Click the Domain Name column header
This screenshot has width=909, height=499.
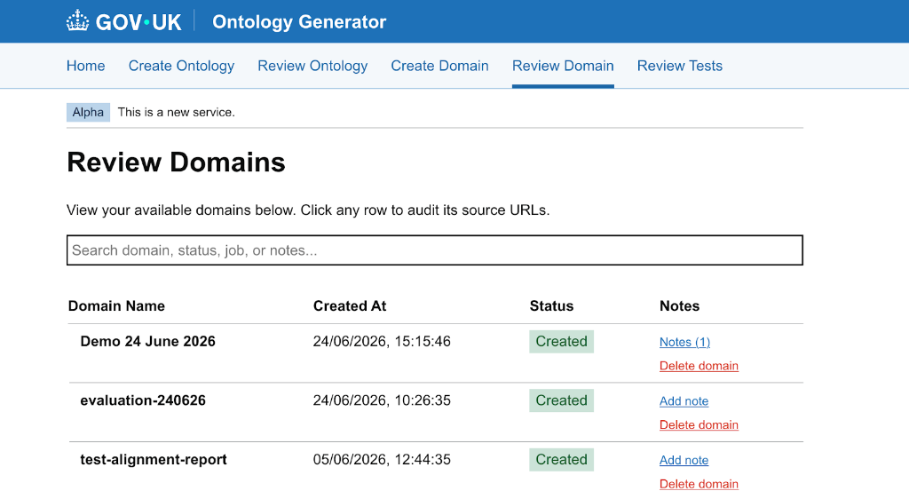pyautogui.click(x=116, y=306)
